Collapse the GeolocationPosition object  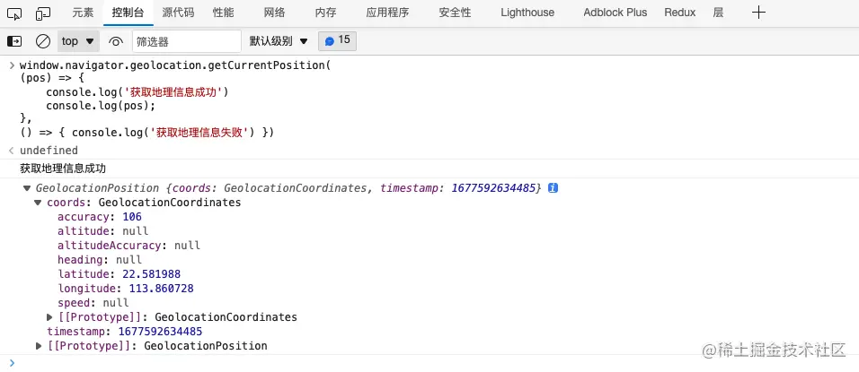pos(27,188)
